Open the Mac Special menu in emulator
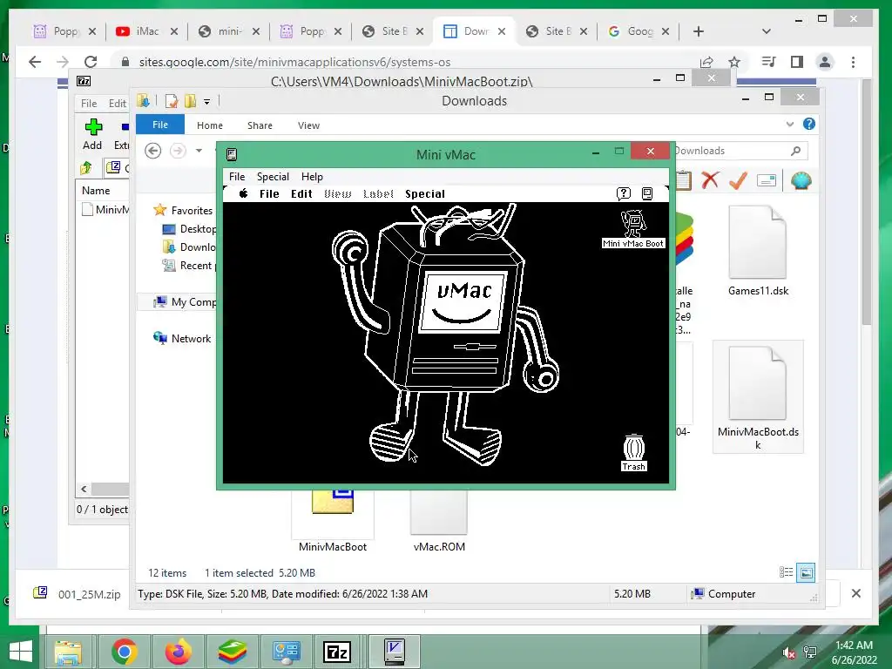This screenshot has height=669, width=892. [425, 193]
